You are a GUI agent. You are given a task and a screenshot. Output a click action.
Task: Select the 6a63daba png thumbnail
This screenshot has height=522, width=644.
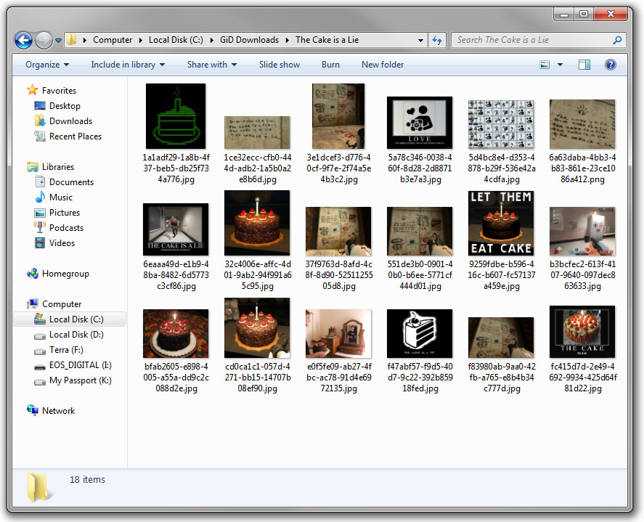click(582, 124)
